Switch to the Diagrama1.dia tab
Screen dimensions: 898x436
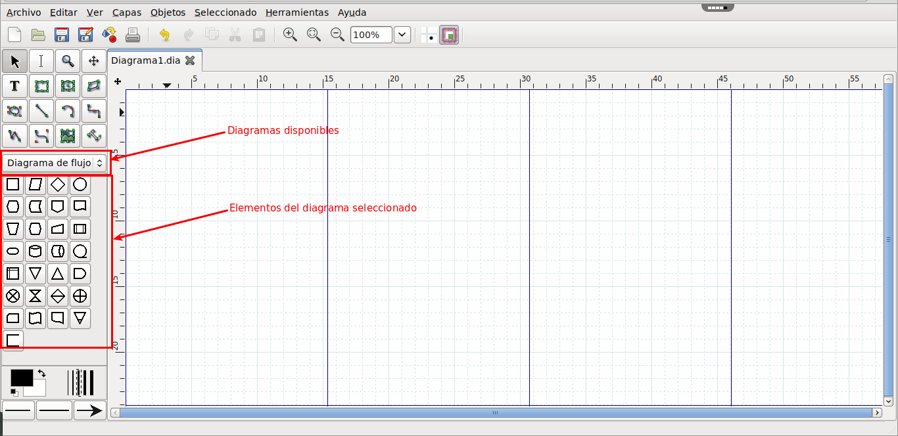(145, 60)
